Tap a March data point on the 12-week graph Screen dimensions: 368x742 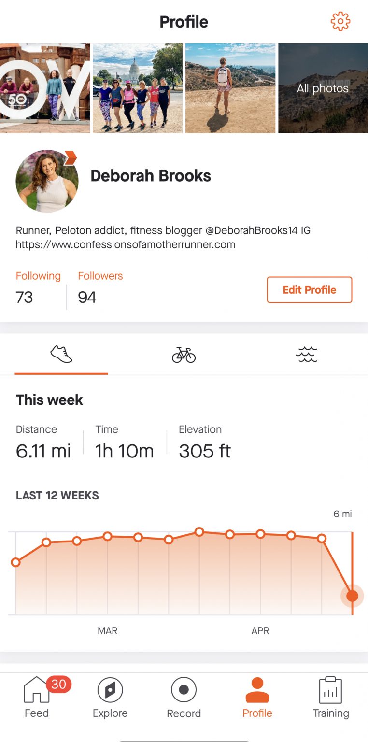[107, 536]
